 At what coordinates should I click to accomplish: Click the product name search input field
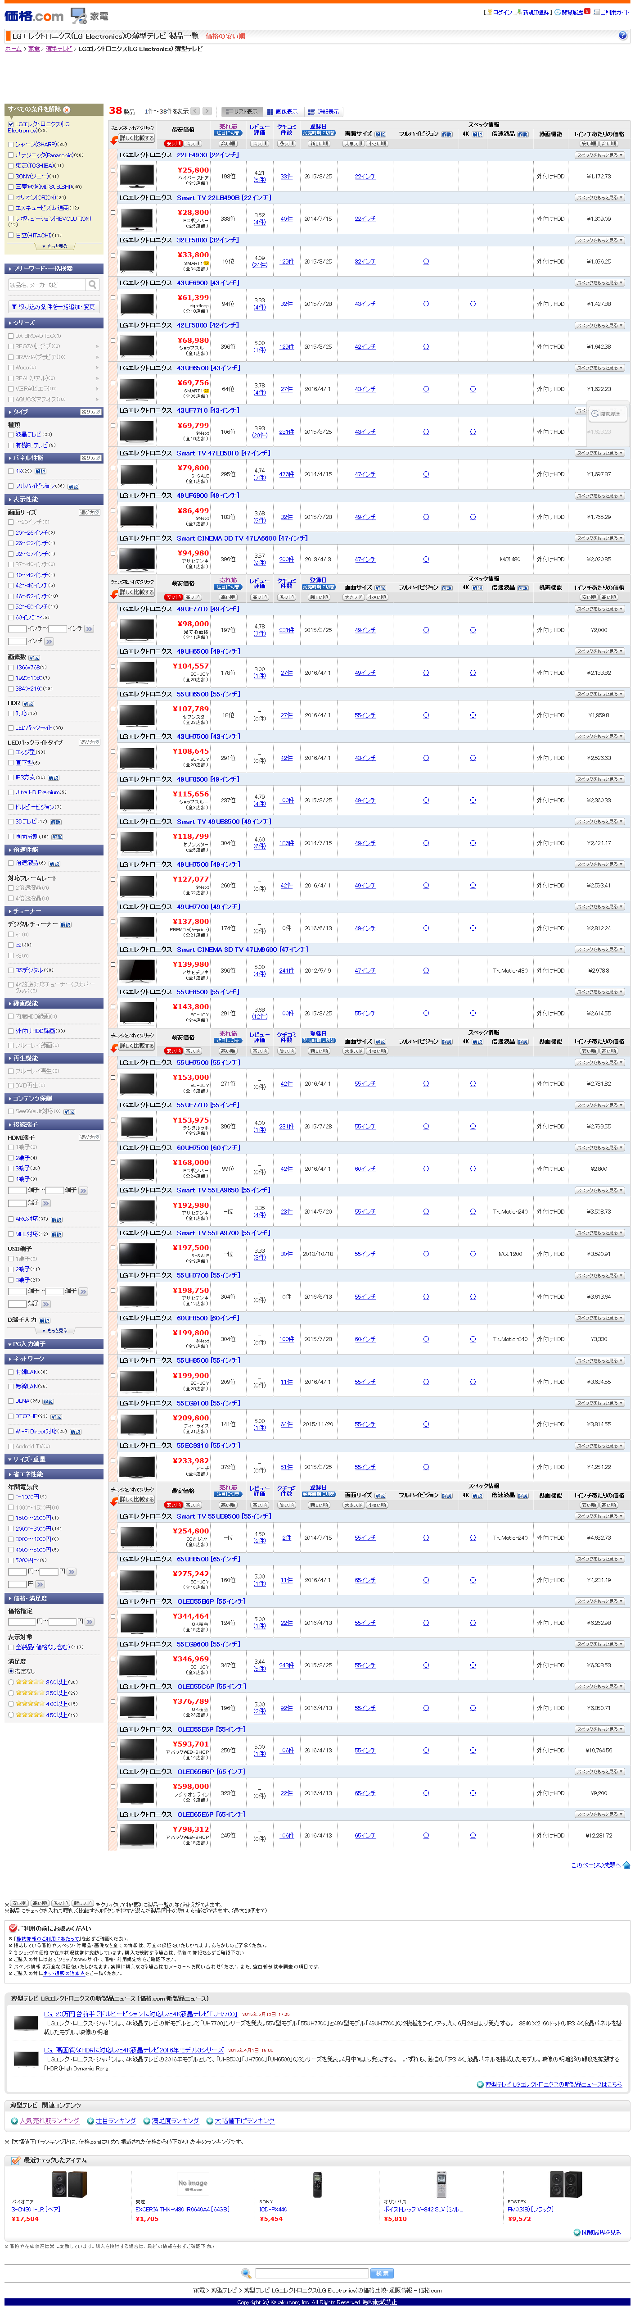(x=46, y=285)
